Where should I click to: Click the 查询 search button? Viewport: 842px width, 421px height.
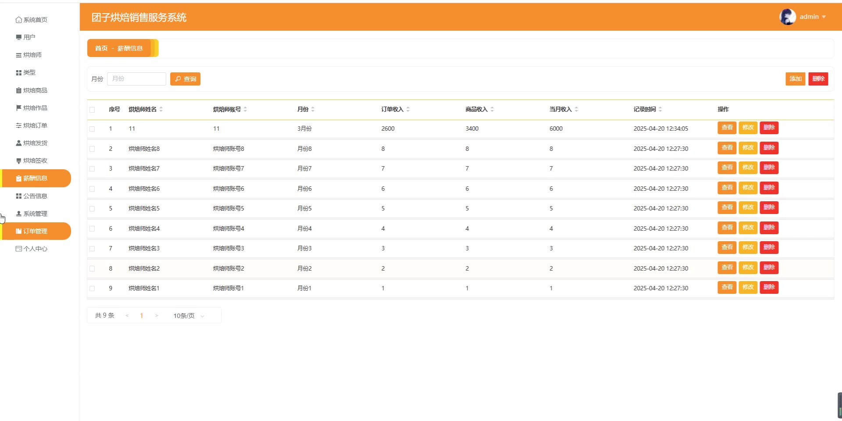[185, 79]
